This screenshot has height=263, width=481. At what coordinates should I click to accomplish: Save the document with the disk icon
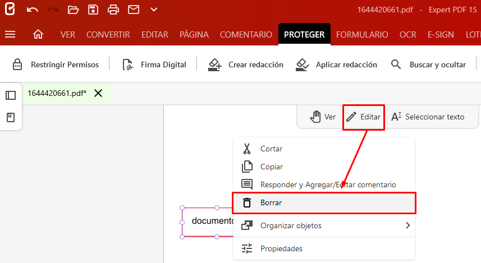pyautogui.click(x=93, y=10)
